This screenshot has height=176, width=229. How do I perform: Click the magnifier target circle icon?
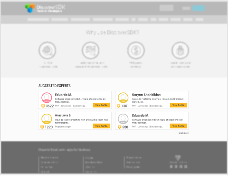click(48, 50)
